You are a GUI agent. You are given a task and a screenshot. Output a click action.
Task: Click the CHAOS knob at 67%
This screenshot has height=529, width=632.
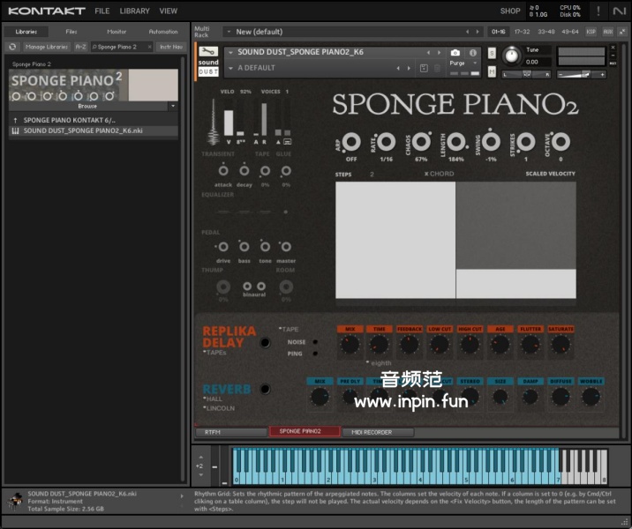pyautogui.click(x=421, y=141)
